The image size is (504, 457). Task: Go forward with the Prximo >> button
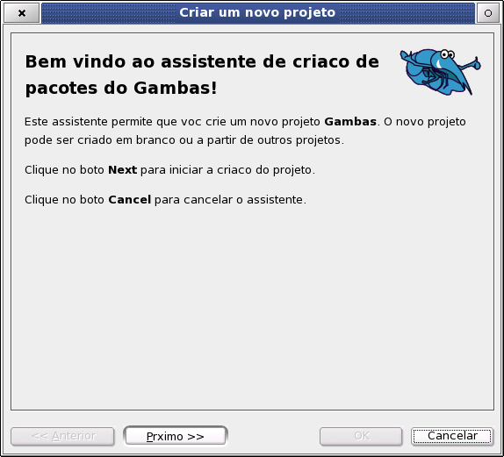pyautogui.click(x=176, y=436)
